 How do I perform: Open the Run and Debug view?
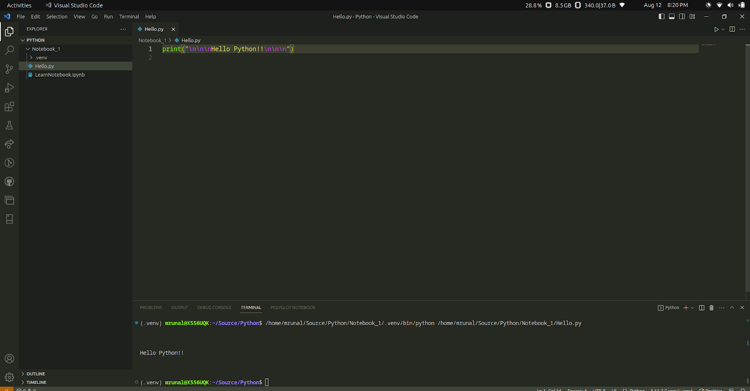tap(9, 87)
